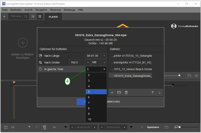Open the Navigation menu
The width and height of the screenshot is (201, 133).
pyautogui.click(x=41, y=10)
